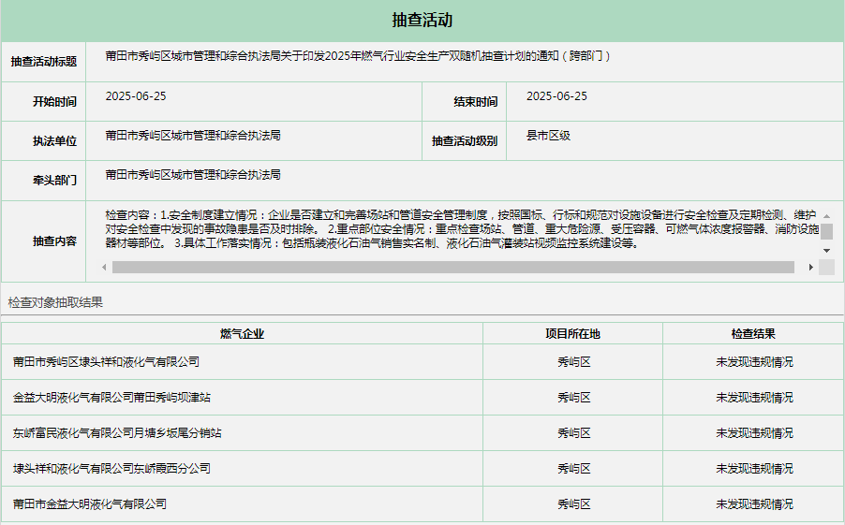This screenshot has height=525, width=845.
Task: Select 埭头祥和液化气有限公司东峤霞西分公司 row
Action: [111, 468]
